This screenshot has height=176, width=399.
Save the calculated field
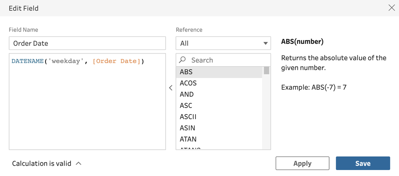click(x=363, y=163)
